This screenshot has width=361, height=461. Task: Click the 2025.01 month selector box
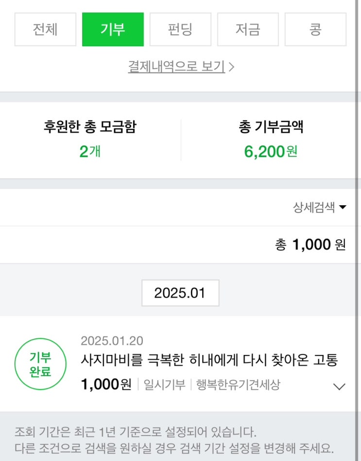coord(180,293)
